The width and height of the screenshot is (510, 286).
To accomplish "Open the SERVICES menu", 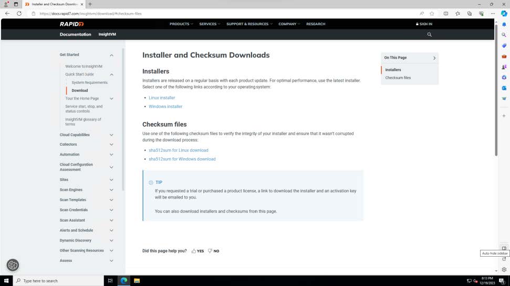I will click(x=210, y=24).
